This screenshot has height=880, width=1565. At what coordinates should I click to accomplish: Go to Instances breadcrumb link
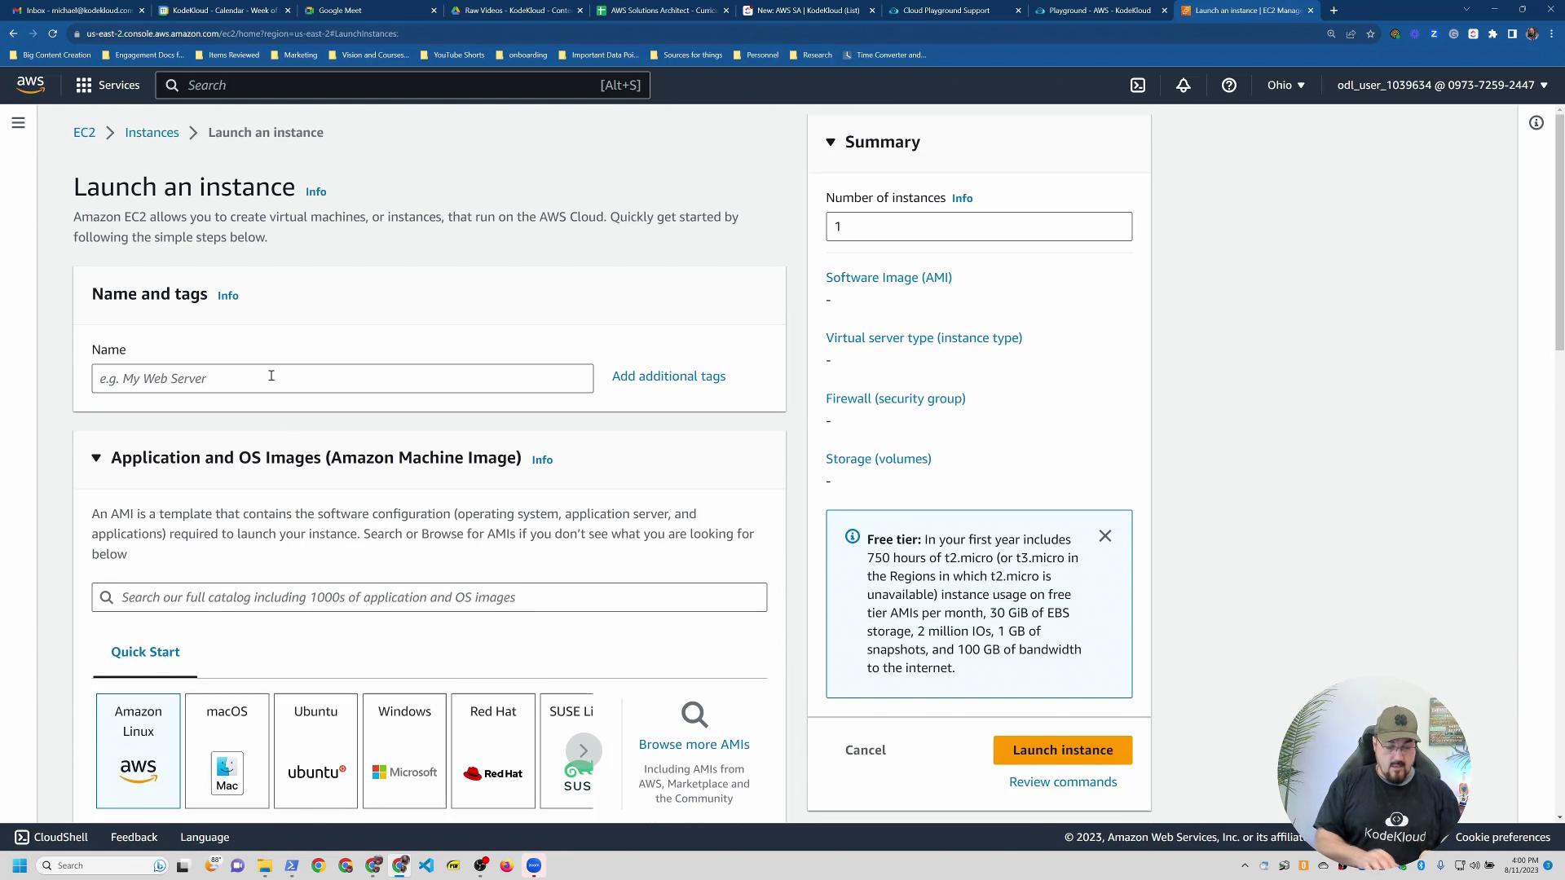[152, 132]
